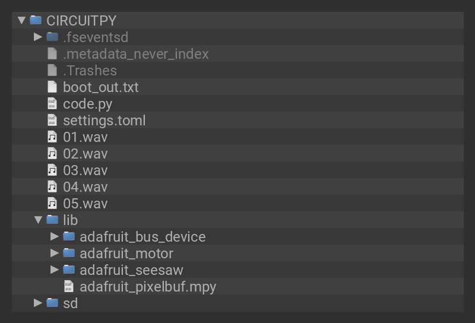The height and width of the screenshot is (323, 475).
Task: Select the .Trashes entry
Action: (90, 70)
